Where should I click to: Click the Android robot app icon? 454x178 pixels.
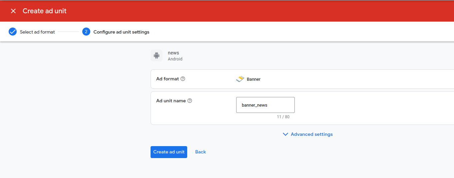click(157, 56)
